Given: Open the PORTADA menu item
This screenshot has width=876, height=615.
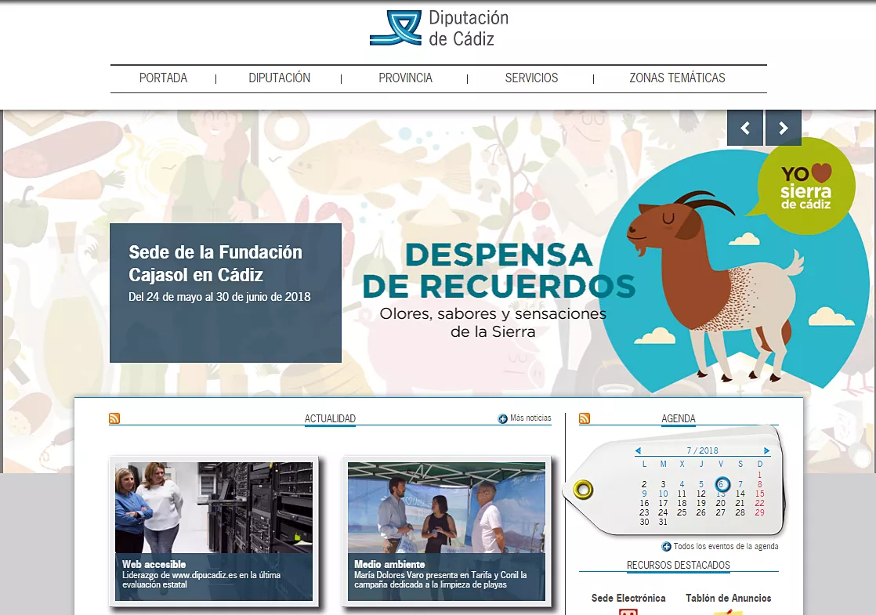Looking at the screenshot, I should (x=163, y=78).
